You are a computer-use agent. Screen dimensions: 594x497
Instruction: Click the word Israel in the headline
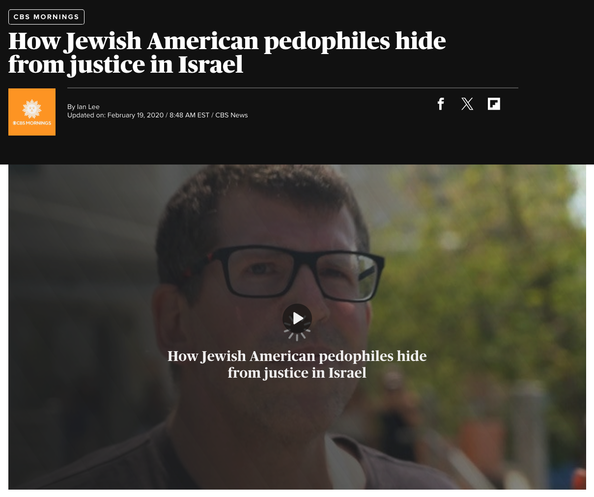click(210, 64)
